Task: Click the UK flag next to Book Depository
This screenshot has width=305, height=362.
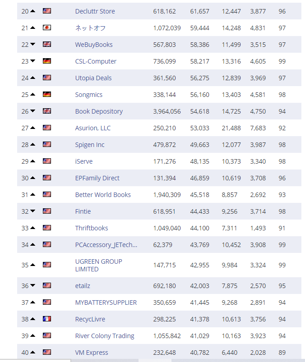Action: 47,111
